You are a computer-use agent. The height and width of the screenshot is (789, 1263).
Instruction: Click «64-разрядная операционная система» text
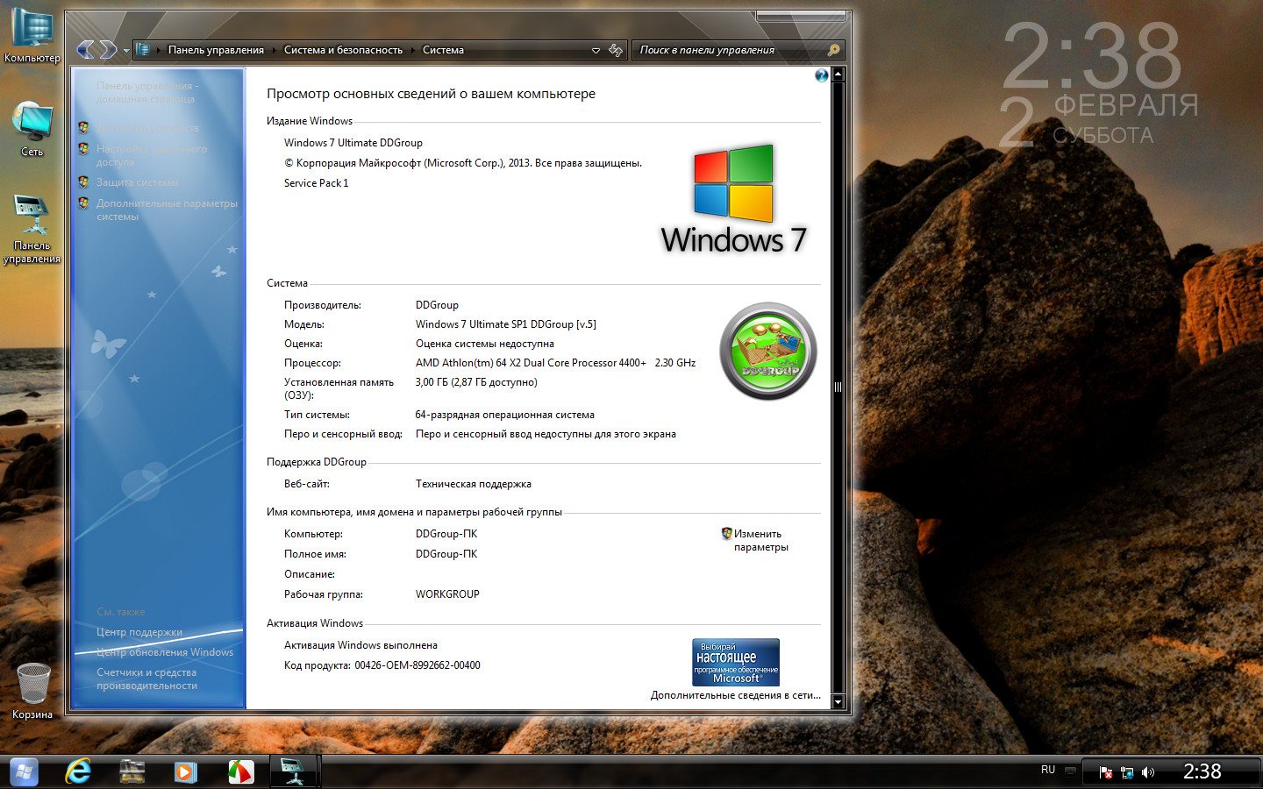(x=505, y=415)
